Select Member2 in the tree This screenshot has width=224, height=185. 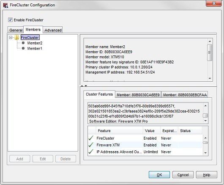point(35,43)
